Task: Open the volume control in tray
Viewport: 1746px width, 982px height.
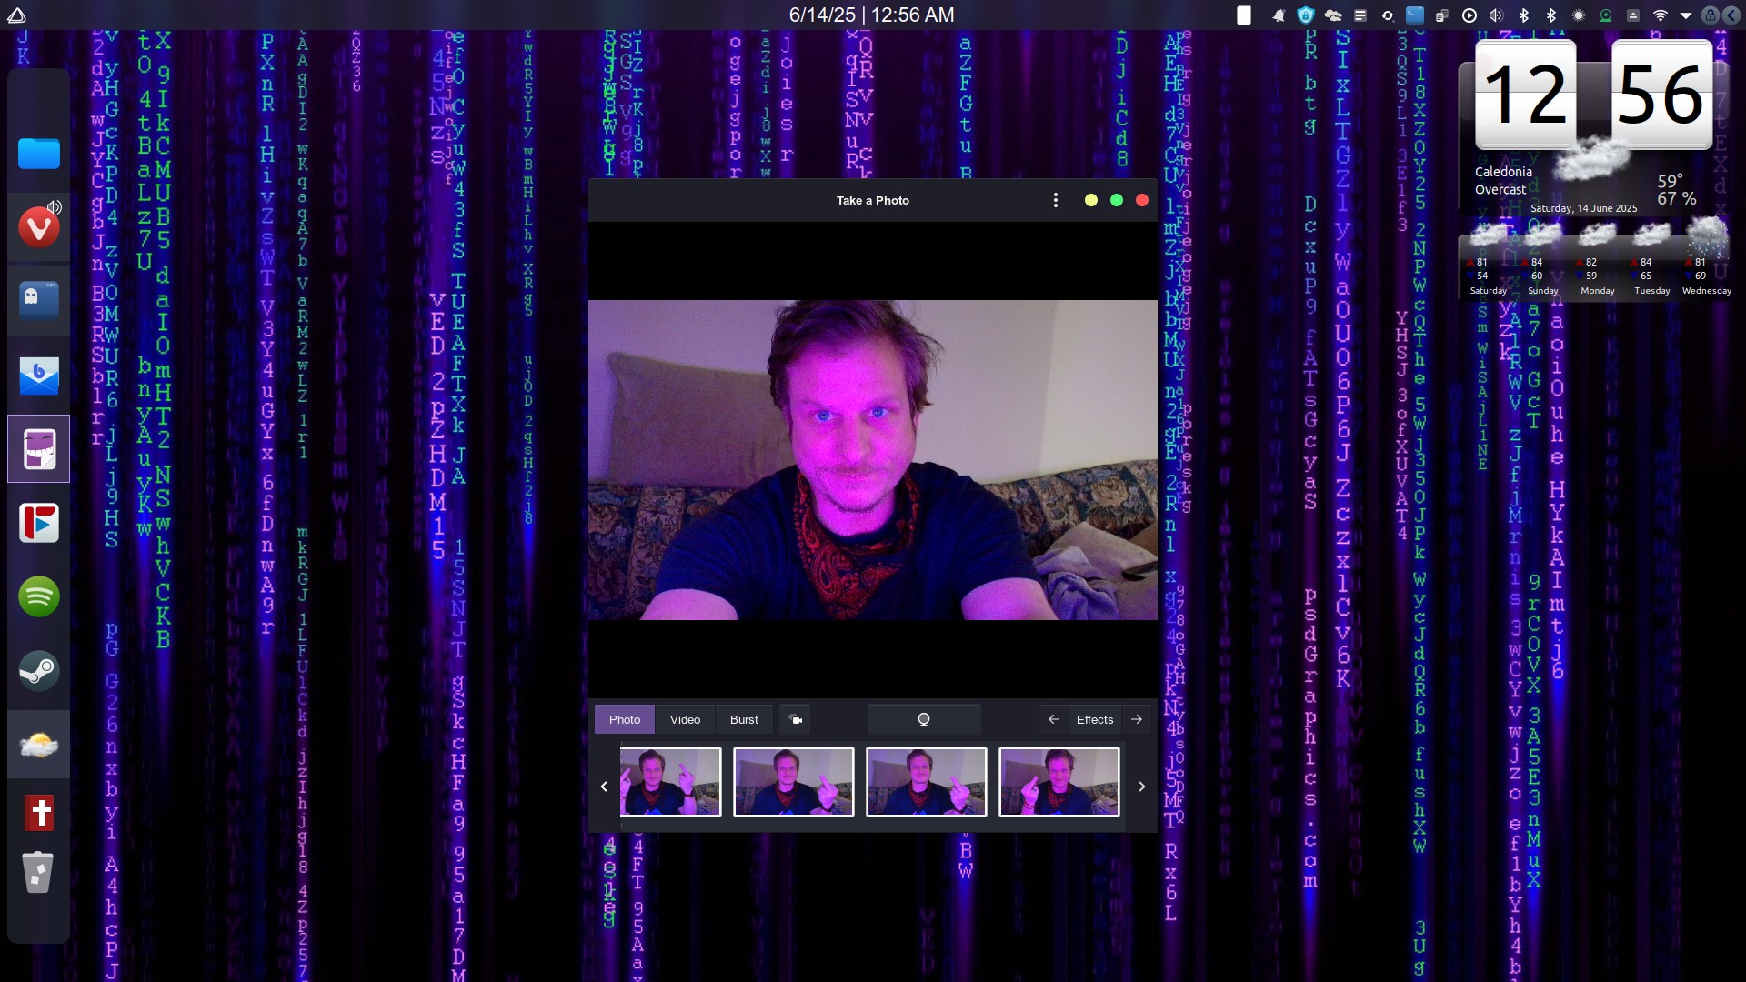Action: pos(1496,15)
